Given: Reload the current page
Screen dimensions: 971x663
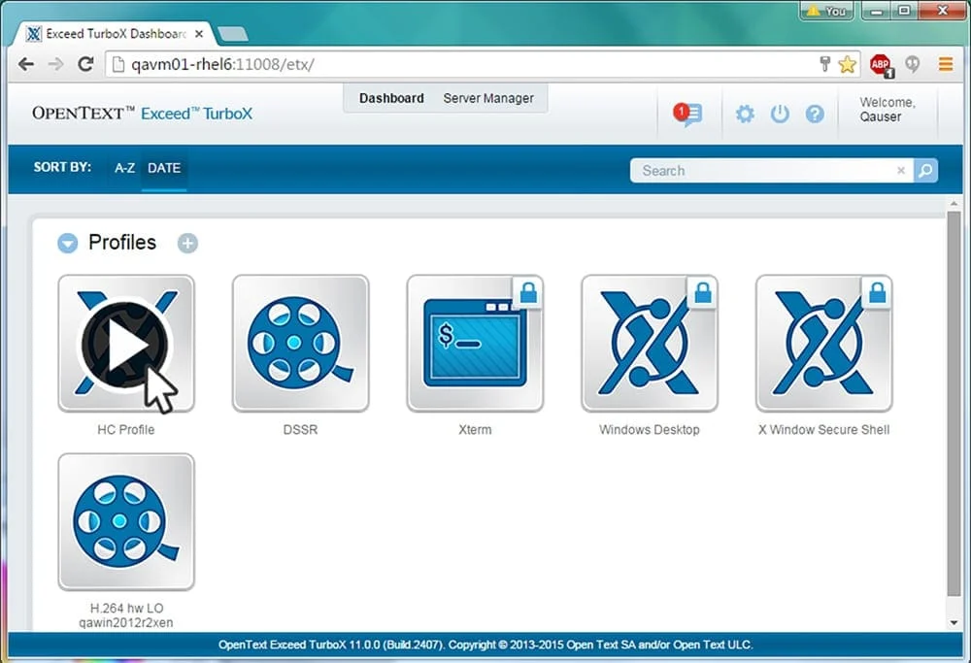Looking at the screenshot, I should pos(85,64).
